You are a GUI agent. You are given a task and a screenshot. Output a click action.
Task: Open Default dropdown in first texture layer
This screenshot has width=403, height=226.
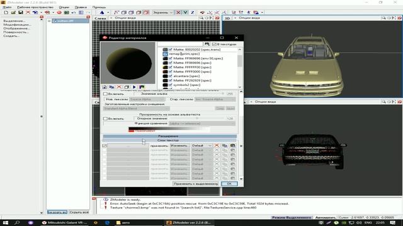[x=201, y=146]
